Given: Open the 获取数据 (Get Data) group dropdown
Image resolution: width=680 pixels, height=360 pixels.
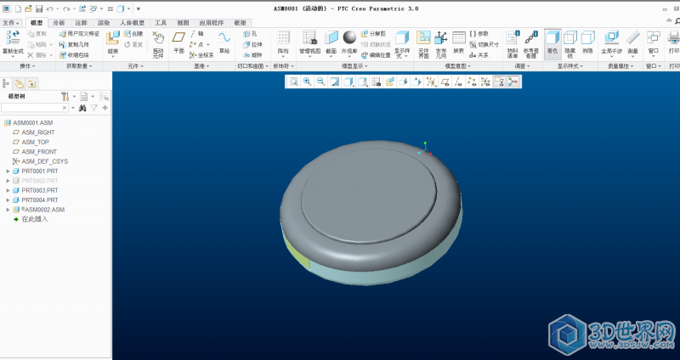Looking at the screenshot, I should click(x=79, y=66).
